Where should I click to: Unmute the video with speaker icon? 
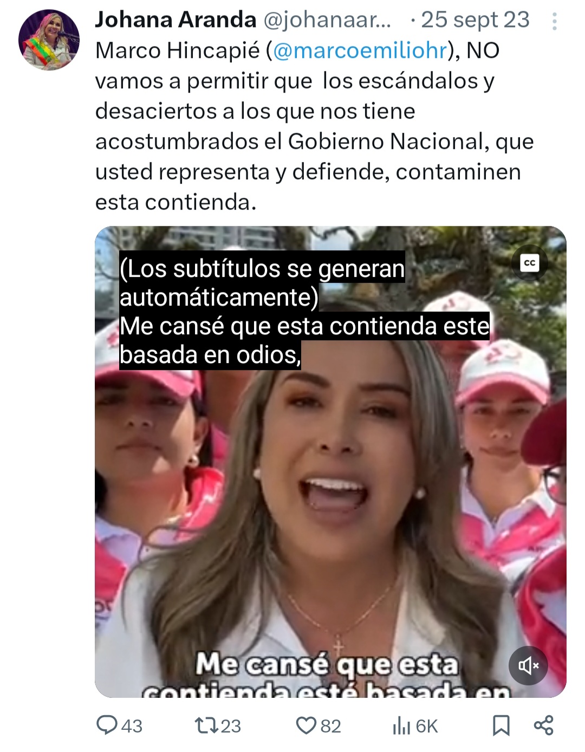click(x=528, y=665)
